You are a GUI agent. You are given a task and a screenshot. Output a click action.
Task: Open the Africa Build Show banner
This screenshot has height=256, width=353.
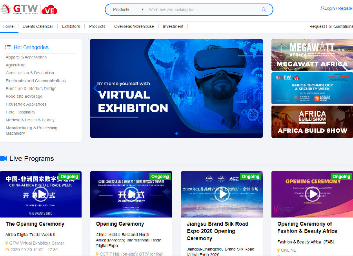pyautogui.click(x=312, y=122)
